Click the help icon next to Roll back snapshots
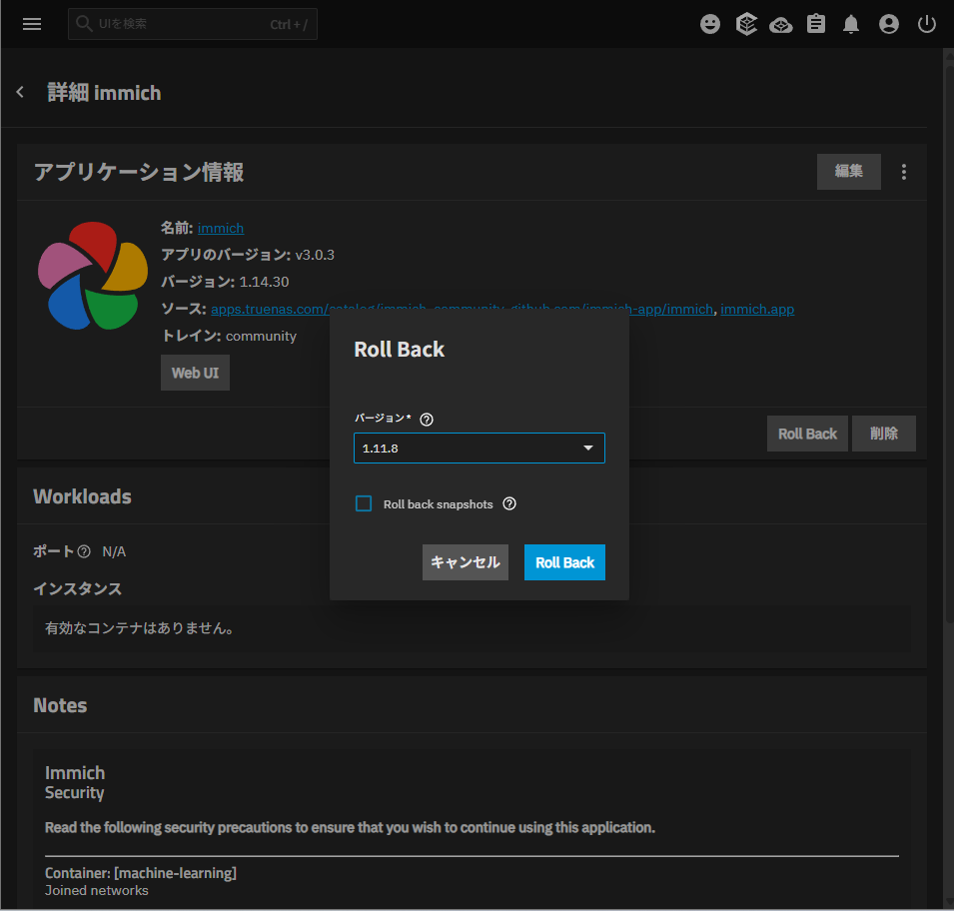954x911 pixels. tap(509, 503)
